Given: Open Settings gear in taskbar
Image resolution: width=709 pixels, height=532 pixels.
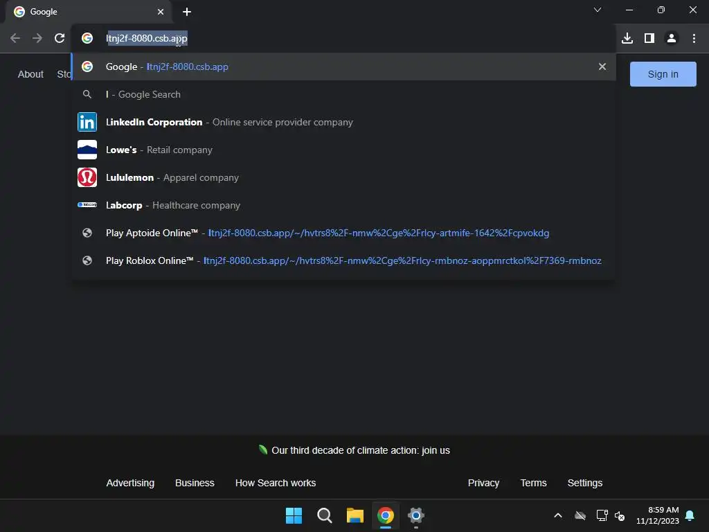Looking at the screenshot, I should [x=416, y=515].
